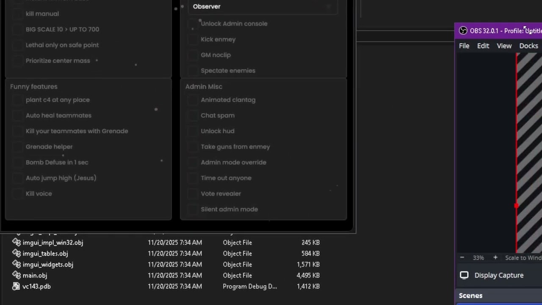Viewport: 542px width, 305px height.
Task: Check the Kick enmey box
Action: (193, 39)
